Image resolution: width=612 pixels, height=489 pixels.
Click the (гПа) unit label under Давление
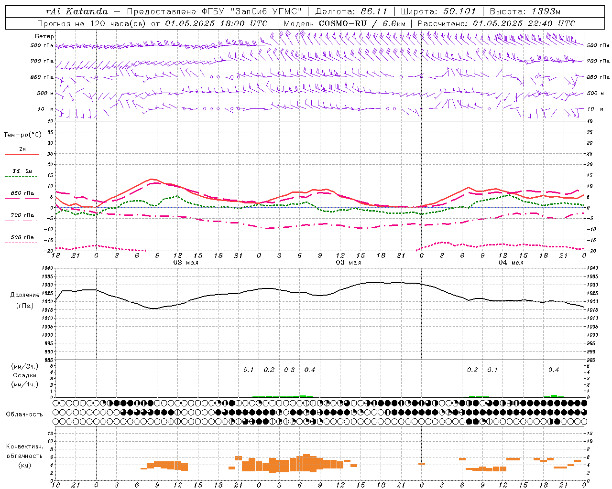[25, 306]
